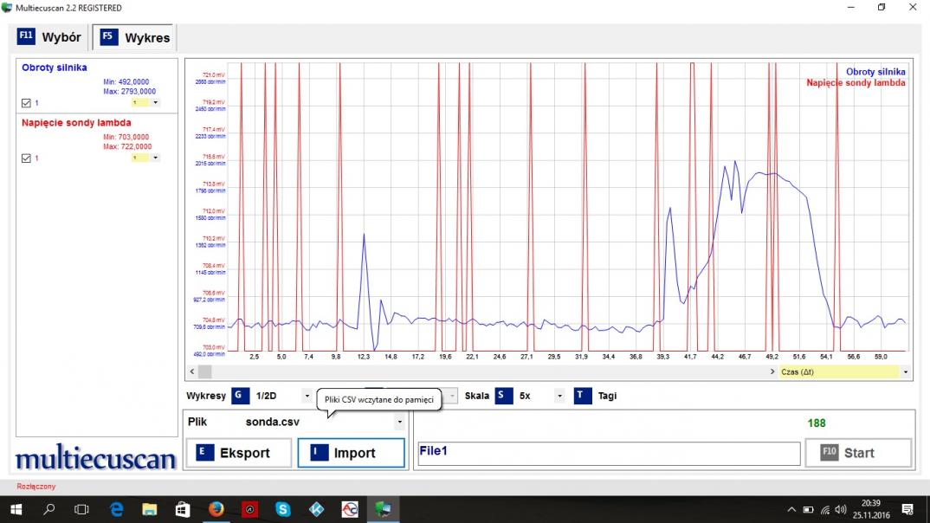Click the S shortcut icon beside Skala

(502, 396)
